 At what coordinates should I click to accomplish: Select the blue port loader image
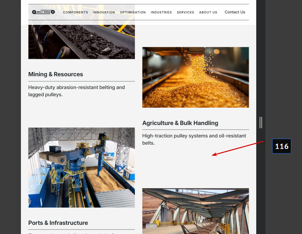click(81, 168)
